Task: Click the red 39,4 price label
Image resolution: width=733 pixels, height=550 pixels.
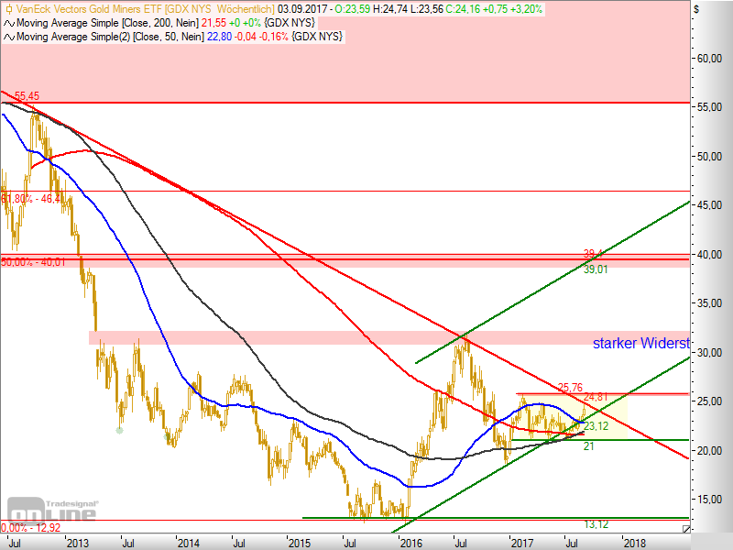Action: (x=593, y=254)
